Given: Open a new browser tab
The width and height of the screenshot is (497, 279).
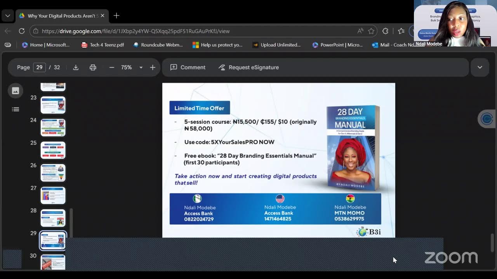Looking at the screenshot, I should (x=116, y=16).
